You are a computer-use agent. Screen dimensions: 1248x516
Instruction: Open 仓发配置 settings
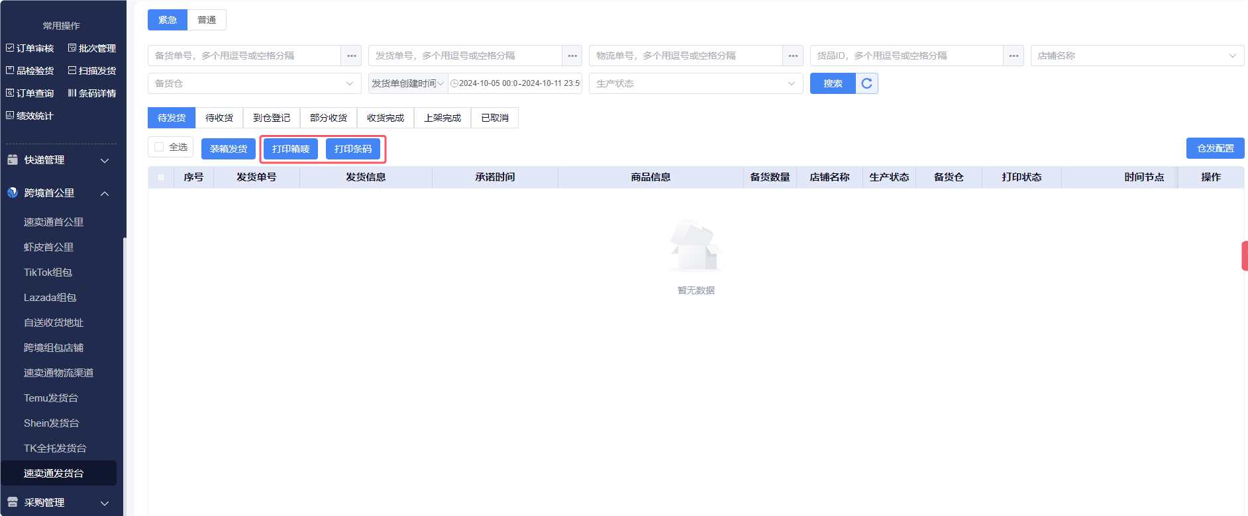point(1216,148)
